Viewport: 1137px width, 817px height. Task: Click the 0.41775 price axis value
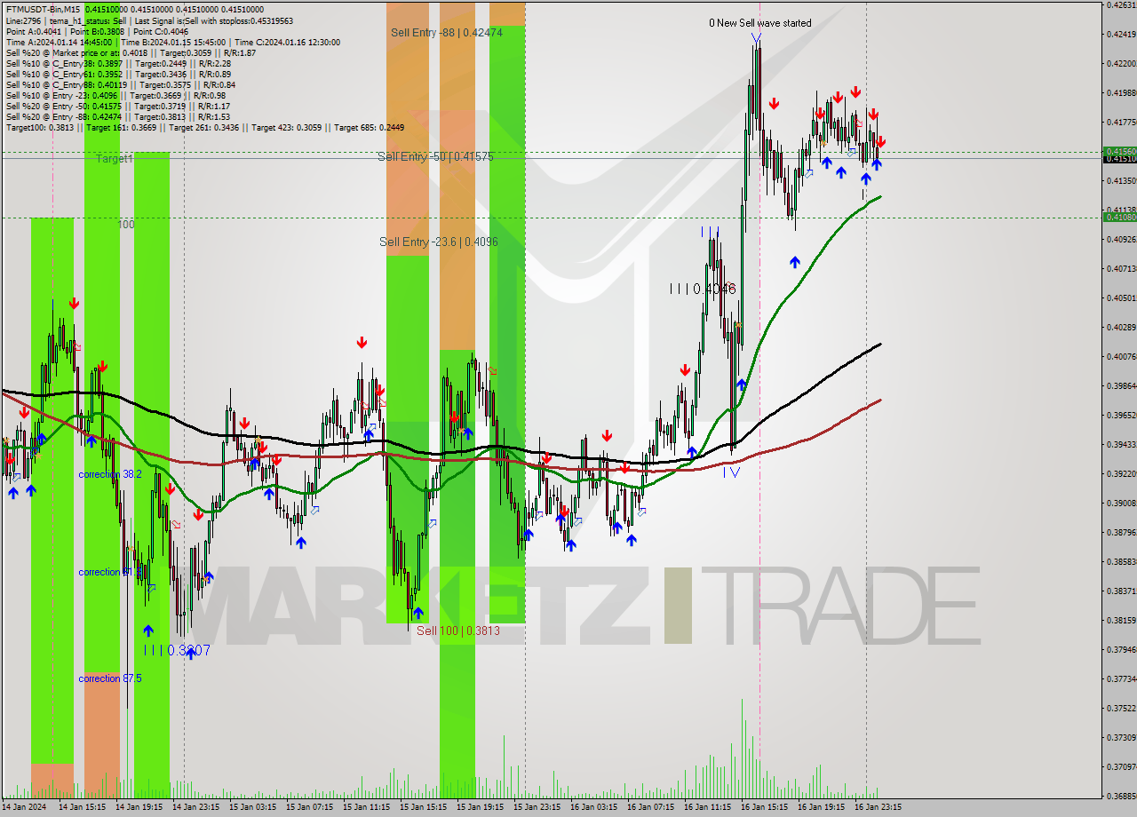pos(1121,123)
